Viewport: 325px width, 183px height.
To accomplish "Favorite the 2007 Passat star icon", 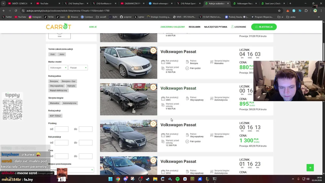I will 153,124.
